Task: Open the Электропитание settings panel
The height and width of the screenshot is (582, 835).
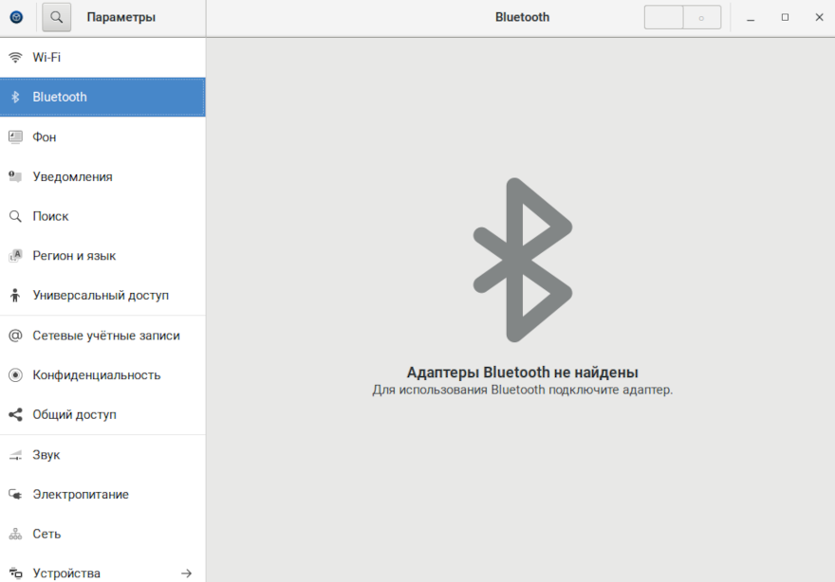Action: tap(81, 495)
